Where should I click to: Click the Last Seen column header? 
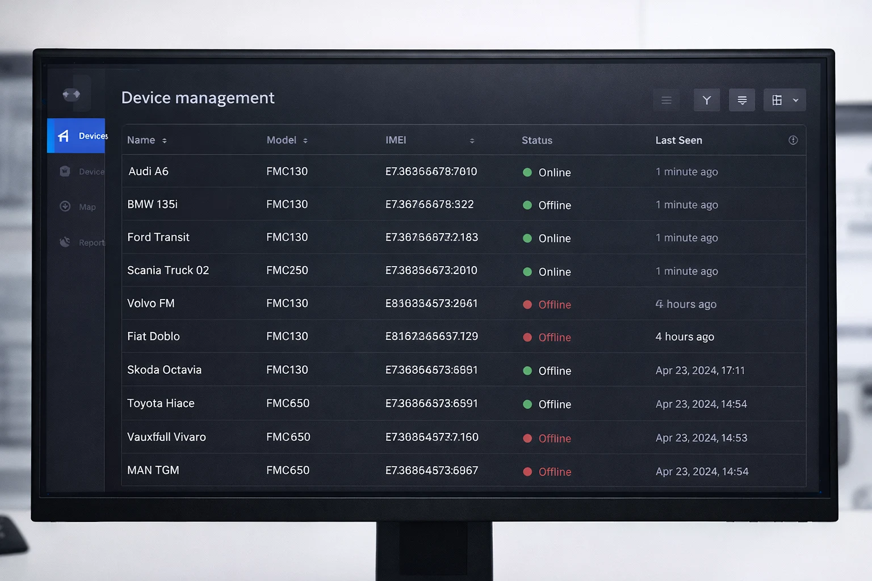tap(679, 140)
